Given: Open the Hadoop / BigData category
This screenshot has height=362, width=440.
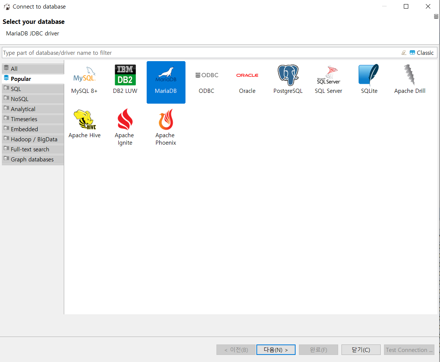Looking at the screenshot, I should coord(33,139).
